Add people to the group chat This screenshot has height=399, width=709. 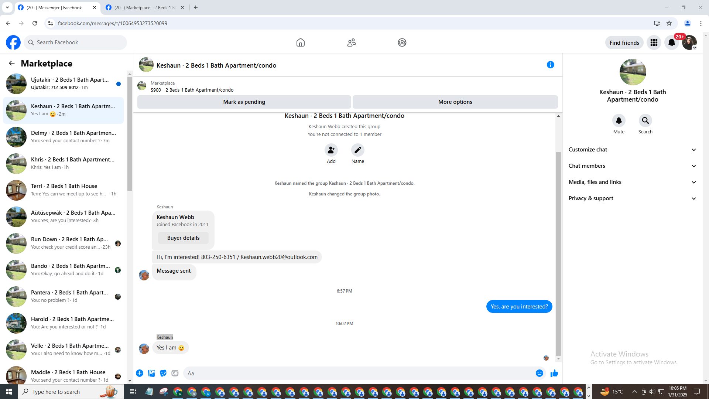click(331, 150)
